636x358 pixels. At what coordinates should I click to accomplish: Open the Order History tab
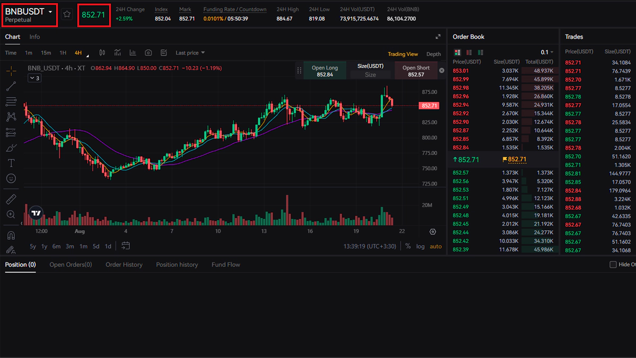coord(124,265)
